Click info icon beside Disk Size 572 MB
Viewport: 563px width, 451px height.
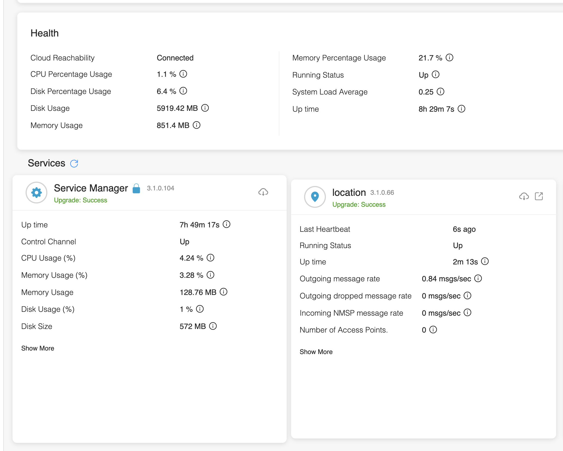pyautogui.click(x=213, y=326)
